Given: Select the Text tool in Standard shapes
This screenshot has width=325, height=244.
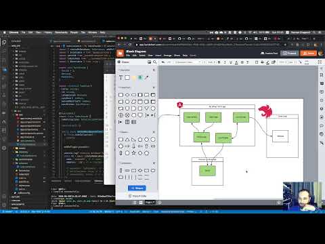Looking at the screenshot, I should coord(121,78).
